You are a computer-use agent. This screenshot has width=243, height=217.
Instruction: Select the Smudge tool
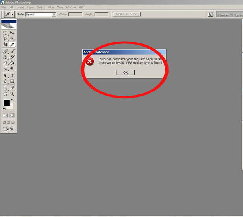coord(6,68)
